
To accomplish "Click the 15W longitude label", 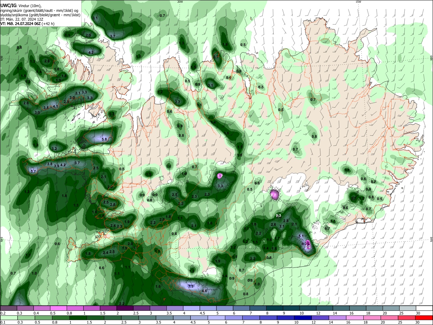I will 358,2.
